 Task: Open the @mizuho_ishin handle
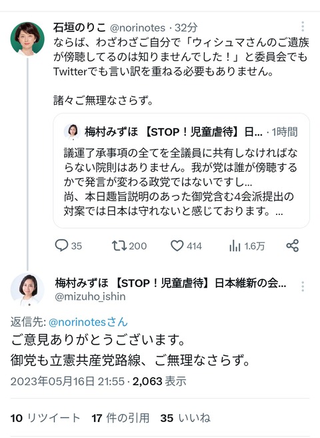click(x=90, y=296)
